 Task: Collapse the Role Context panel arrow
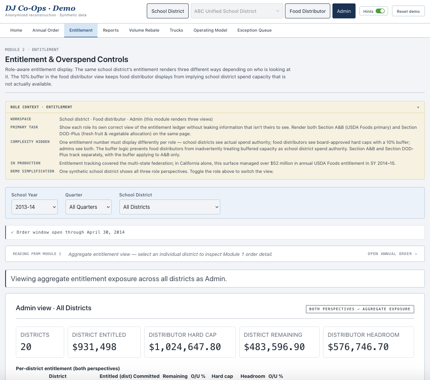pyautogui.click(x=418, y=107)
